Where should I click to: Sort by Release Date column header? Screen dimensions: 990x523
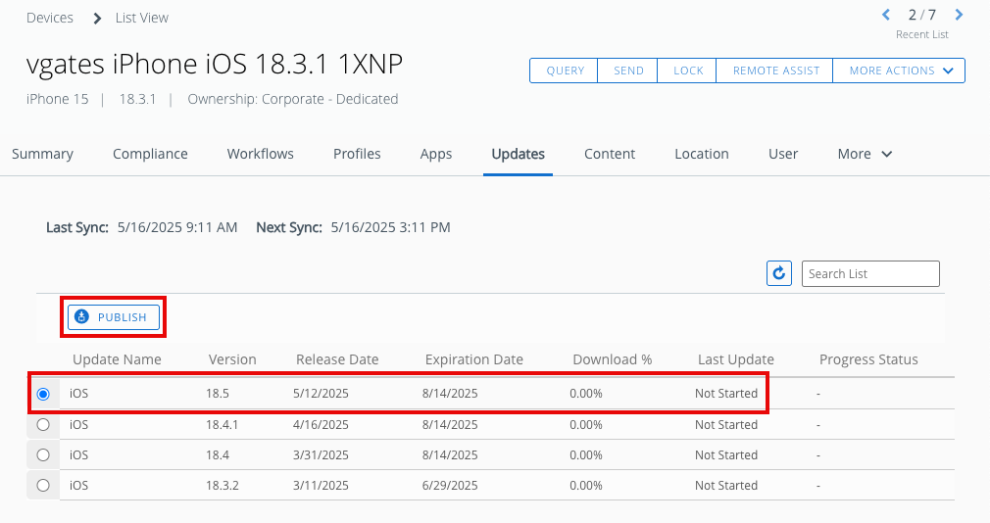point(337,359)
